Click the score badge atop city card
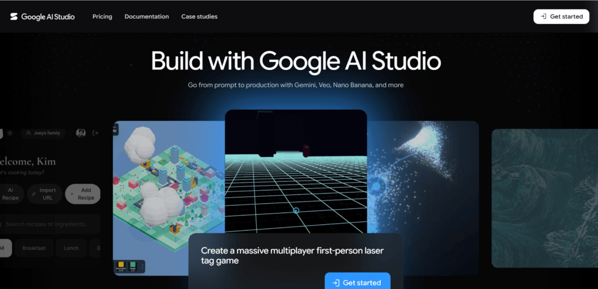This screenshot has height=289, width=598. 116,130
